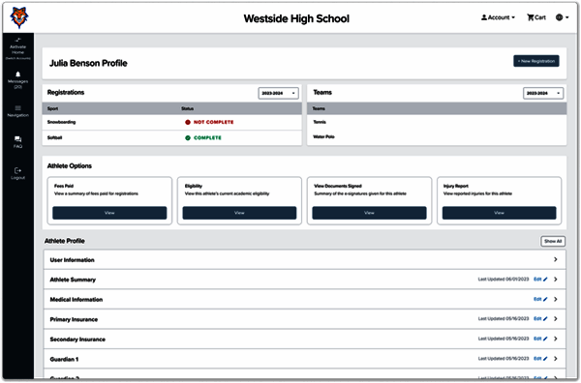Expand Medical Information chevron

556,299
